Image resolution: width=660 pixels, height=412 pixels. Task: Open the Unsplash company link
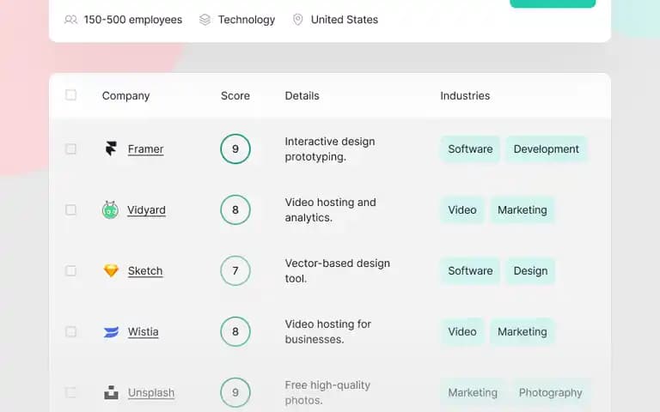click(x=151, y=393)
